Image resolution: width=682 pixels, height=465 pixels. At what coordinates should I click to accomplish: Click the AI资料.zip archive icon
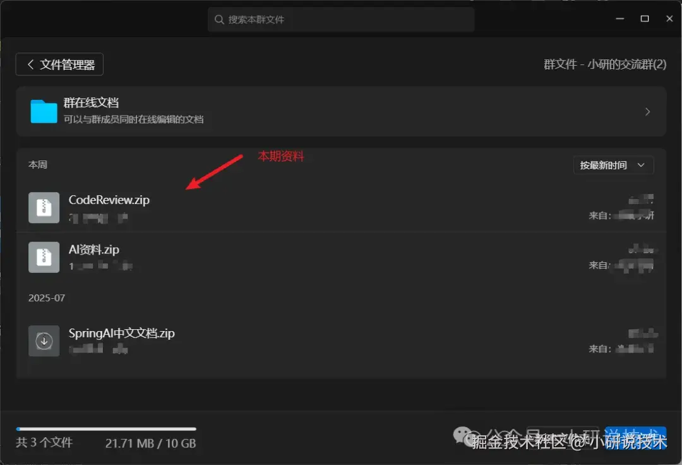point(44,257)
